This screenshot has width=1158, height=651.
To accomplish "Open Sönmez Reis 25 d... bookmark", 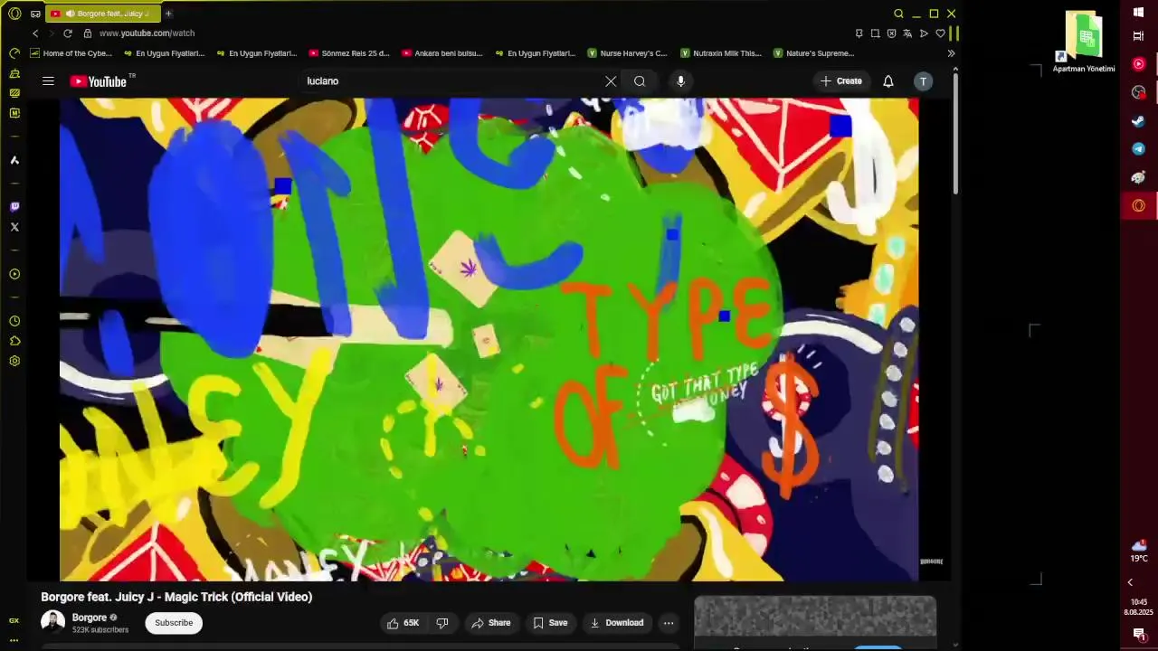I will click(349, 53).
